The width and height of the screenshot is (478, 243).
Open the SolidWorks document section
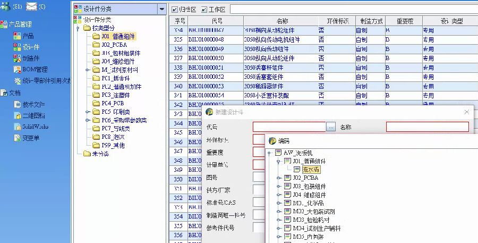[34, 127]
